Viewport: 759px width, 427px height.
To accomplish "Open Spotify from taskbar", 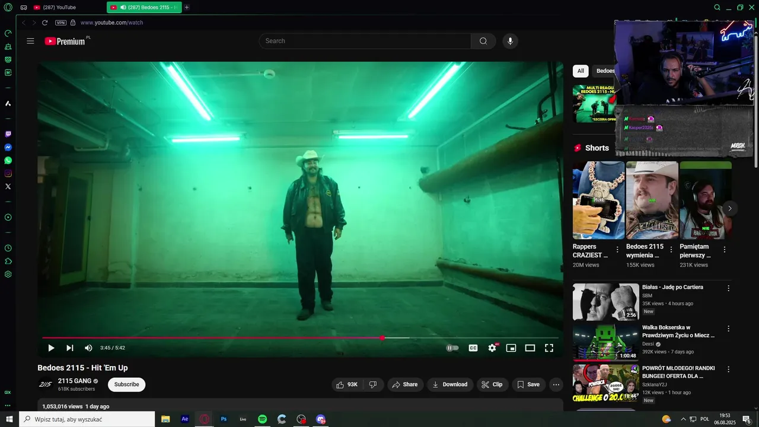I will click(263, 419).
